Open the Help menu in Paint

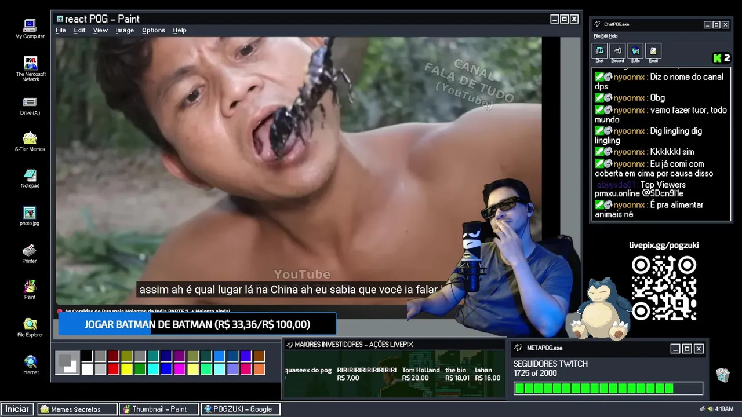tap(180, 30)
